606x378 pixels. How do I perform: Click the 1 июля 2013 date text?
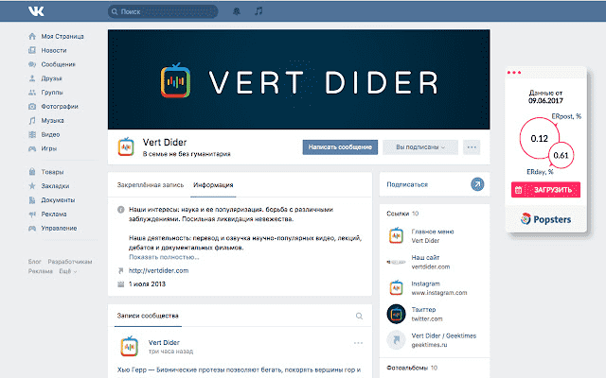click(147, 284)
